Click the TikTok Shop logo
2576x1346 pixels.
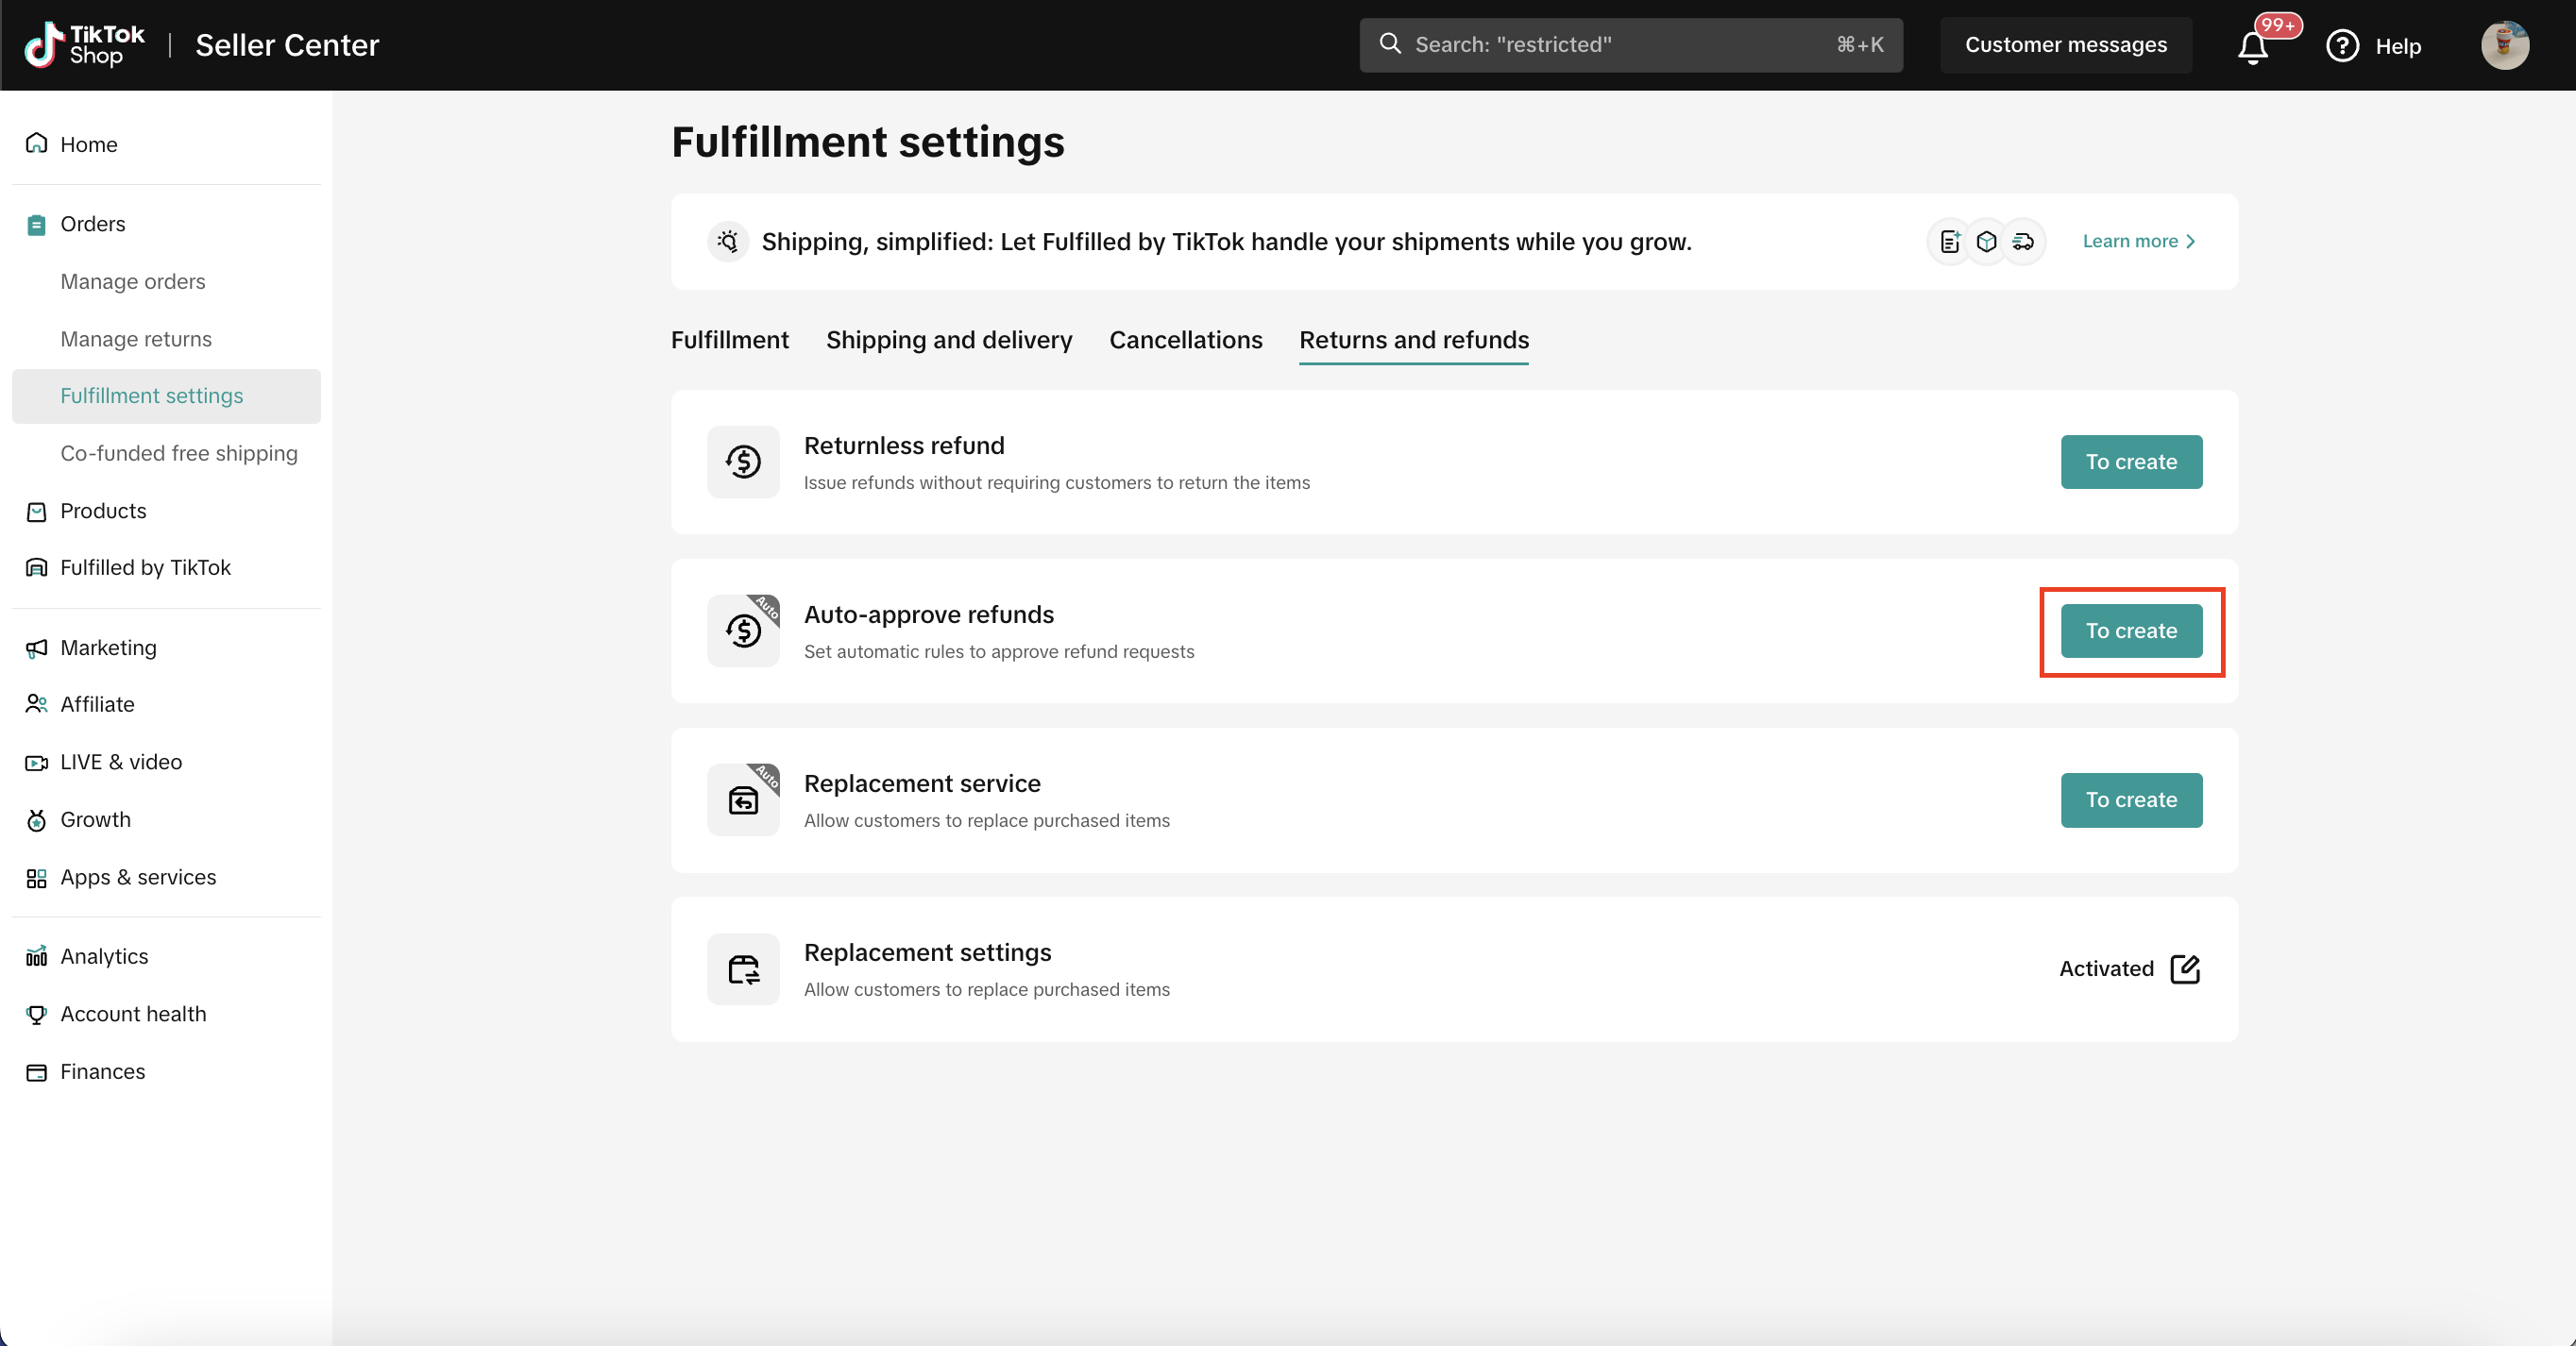pyautogui.click(x=85, y=45)
